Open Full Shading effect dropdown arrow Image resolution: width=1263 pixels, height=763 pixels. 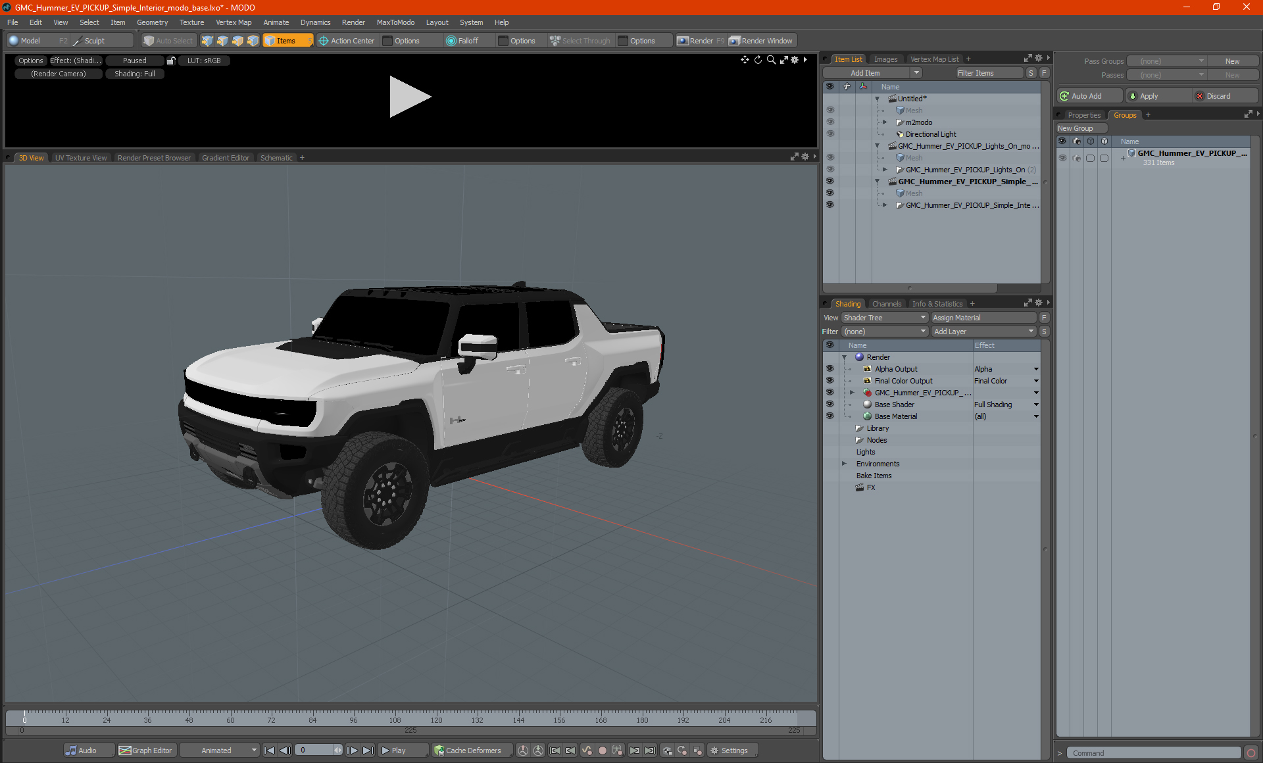(x=1036, y=405)
